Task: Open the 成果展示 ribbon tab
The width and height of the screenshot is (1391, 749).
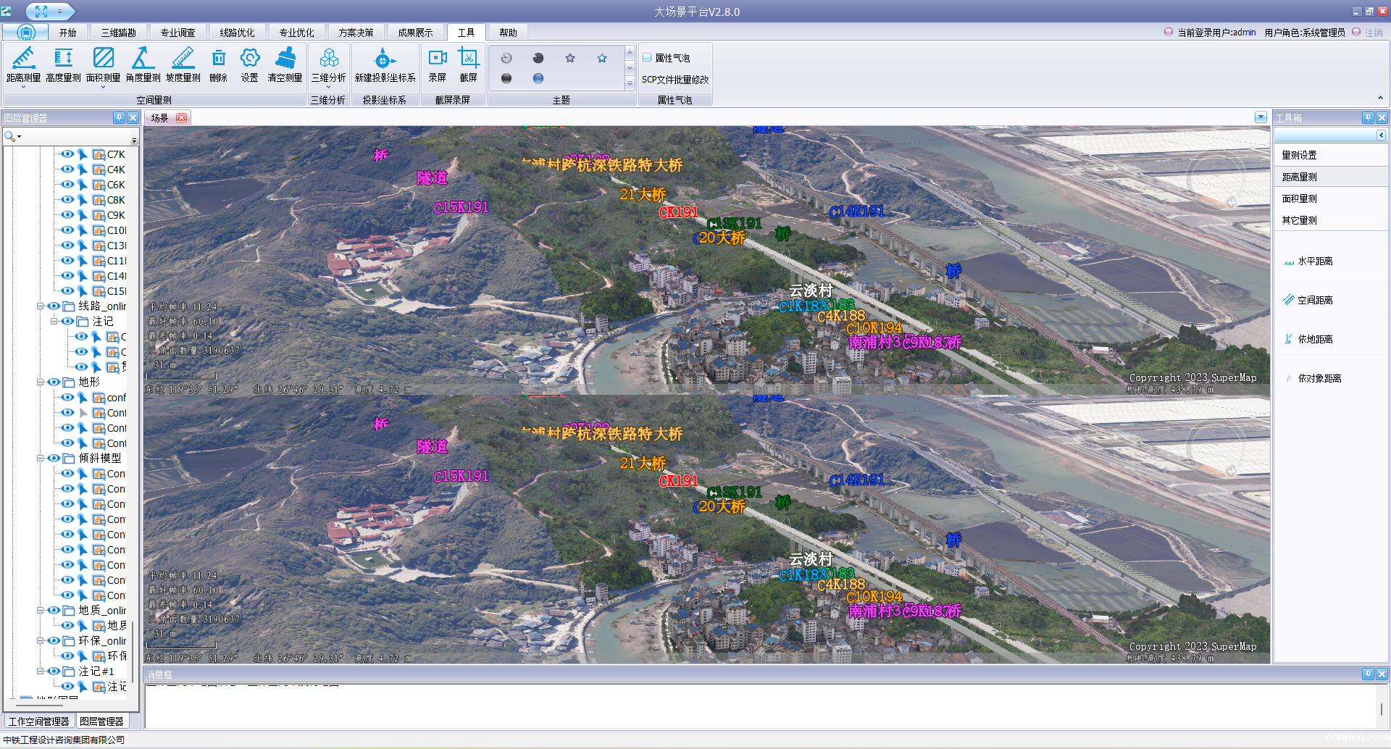Action: pos(415,33)
